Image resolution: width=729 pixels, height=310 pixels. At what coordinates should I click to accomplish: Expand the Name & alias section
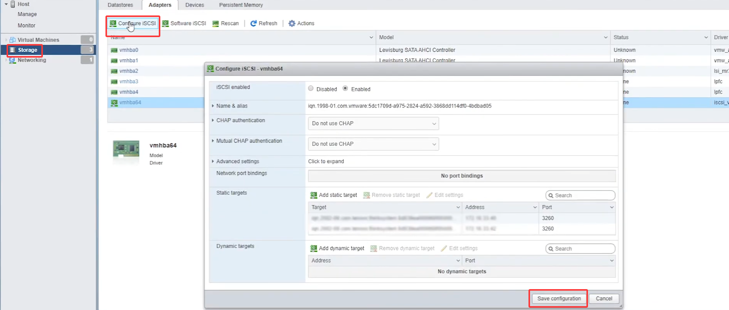click(x=213, y=106)
